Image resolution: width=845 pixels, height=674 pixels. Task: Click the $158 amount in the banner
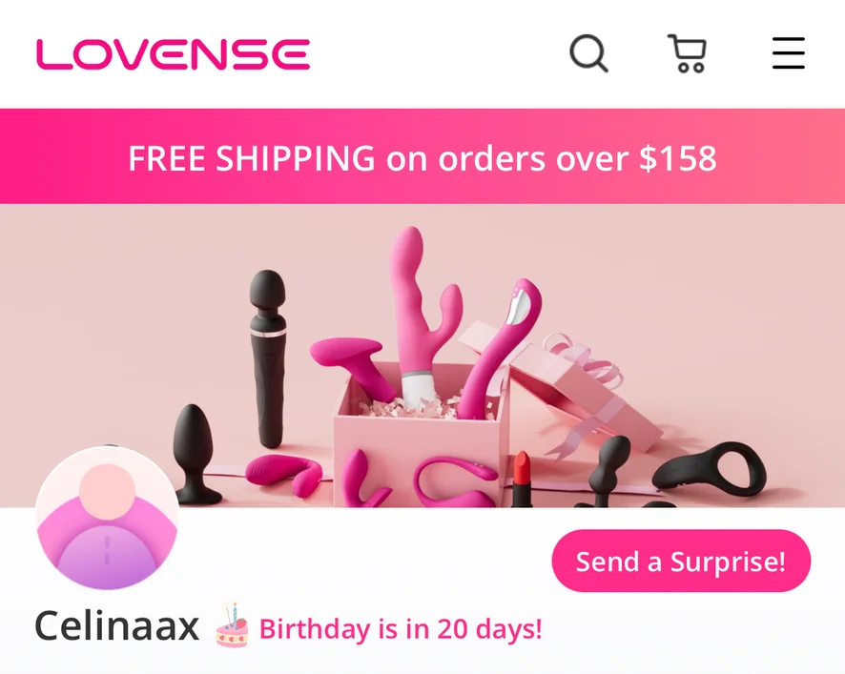[x=678, y=158]
